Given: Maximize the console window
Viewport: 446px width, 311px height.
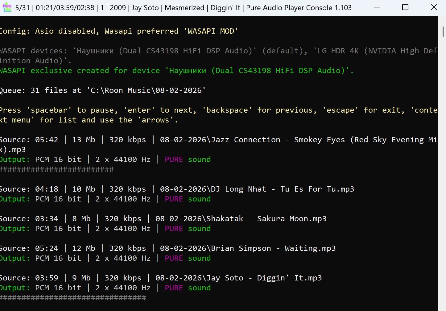Looking at the screenshot, I should click(405, 7).
